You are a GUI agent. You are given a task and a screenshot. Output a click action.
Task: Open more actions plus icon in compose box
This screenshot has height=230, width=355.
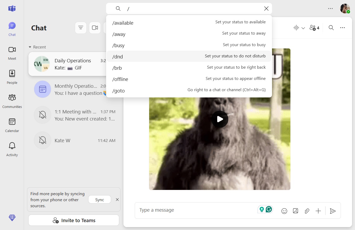[318, 211]
